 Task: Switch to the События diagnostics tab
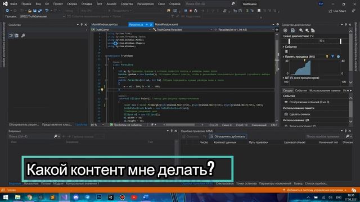[x=301, y=90]
